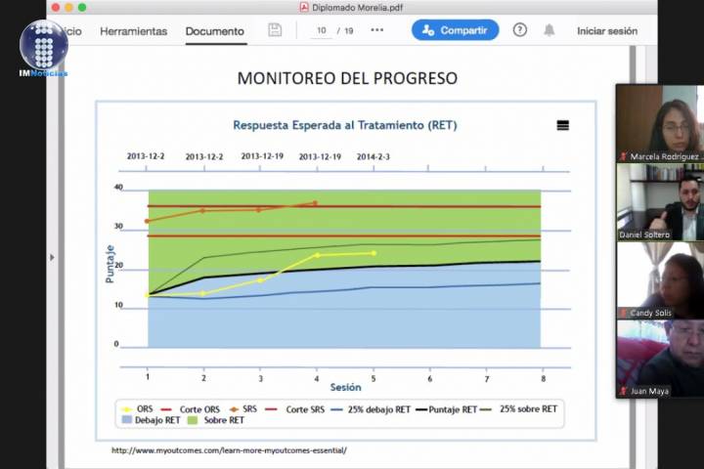Open the help question mark icon
This screenshot has height=469, width=704.
(x=520, y=30)
